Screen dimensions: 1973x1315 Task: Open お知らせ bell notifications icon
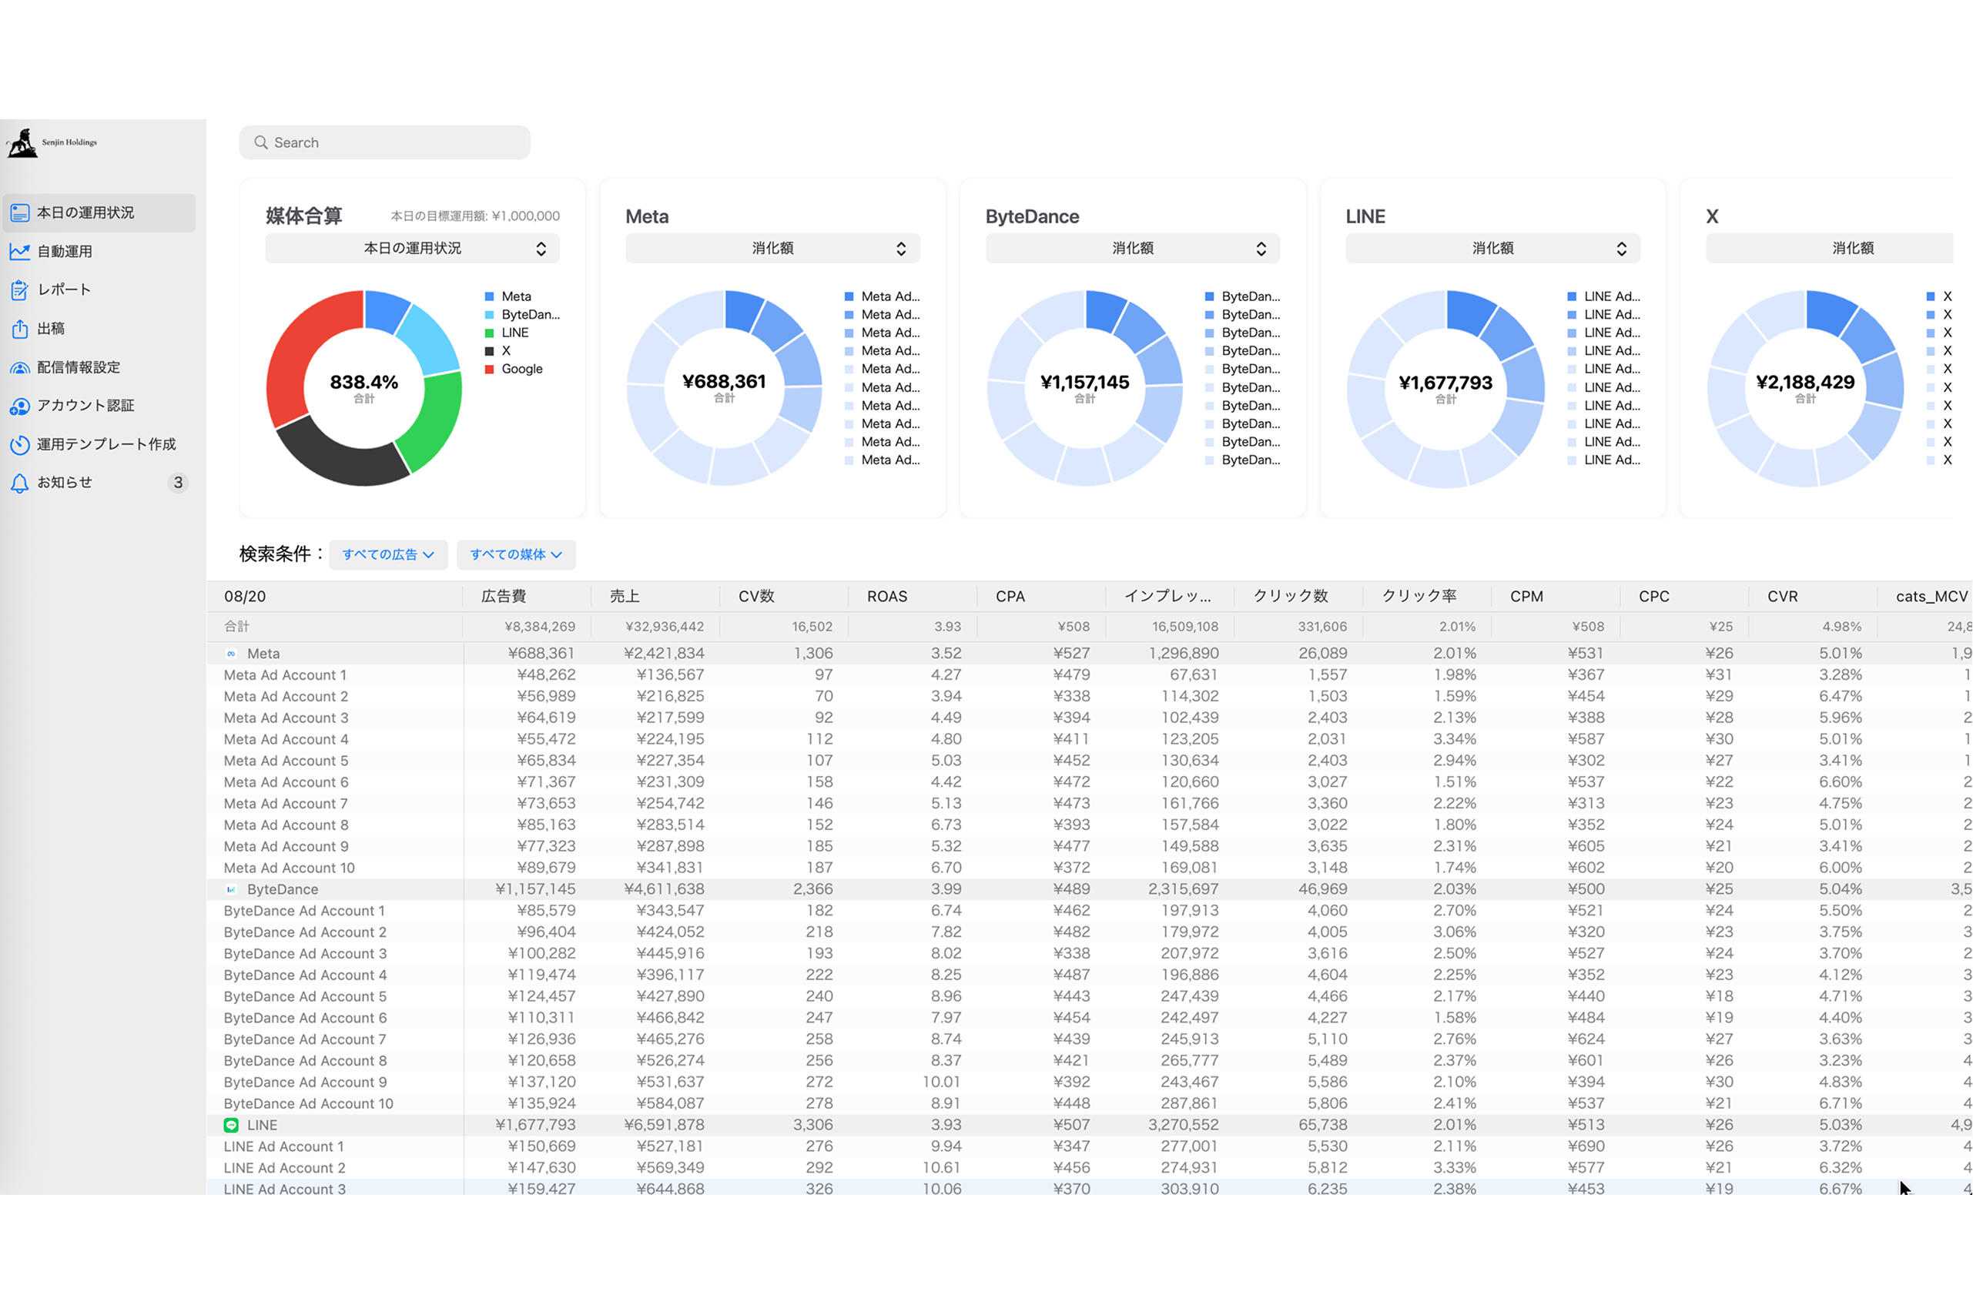pos(19,483)
